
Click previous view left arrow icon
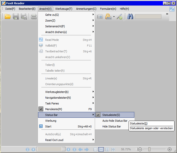point(80,149)
